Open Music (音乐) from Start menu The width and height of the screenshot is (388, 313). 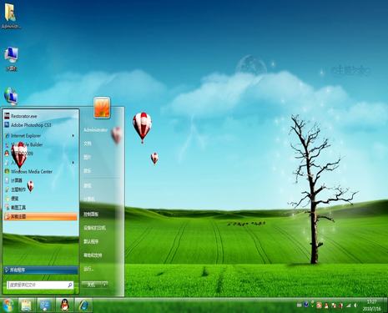point(88,170)
